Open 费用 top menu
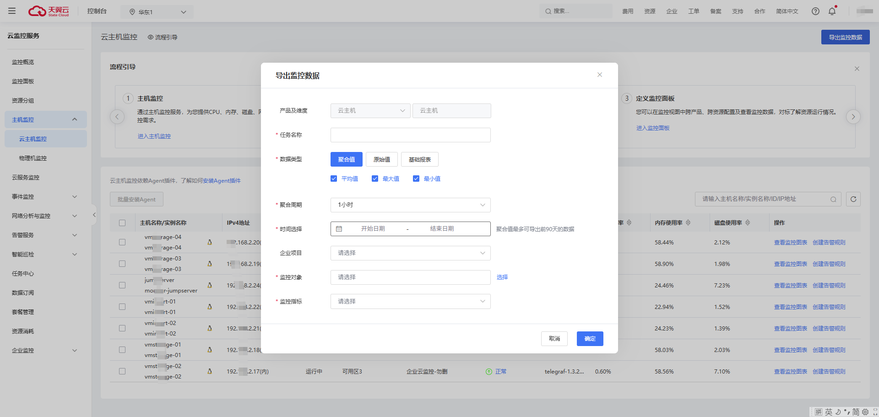Screen dimensions: 879x417 pyautogui.click(x=628, y=11)
